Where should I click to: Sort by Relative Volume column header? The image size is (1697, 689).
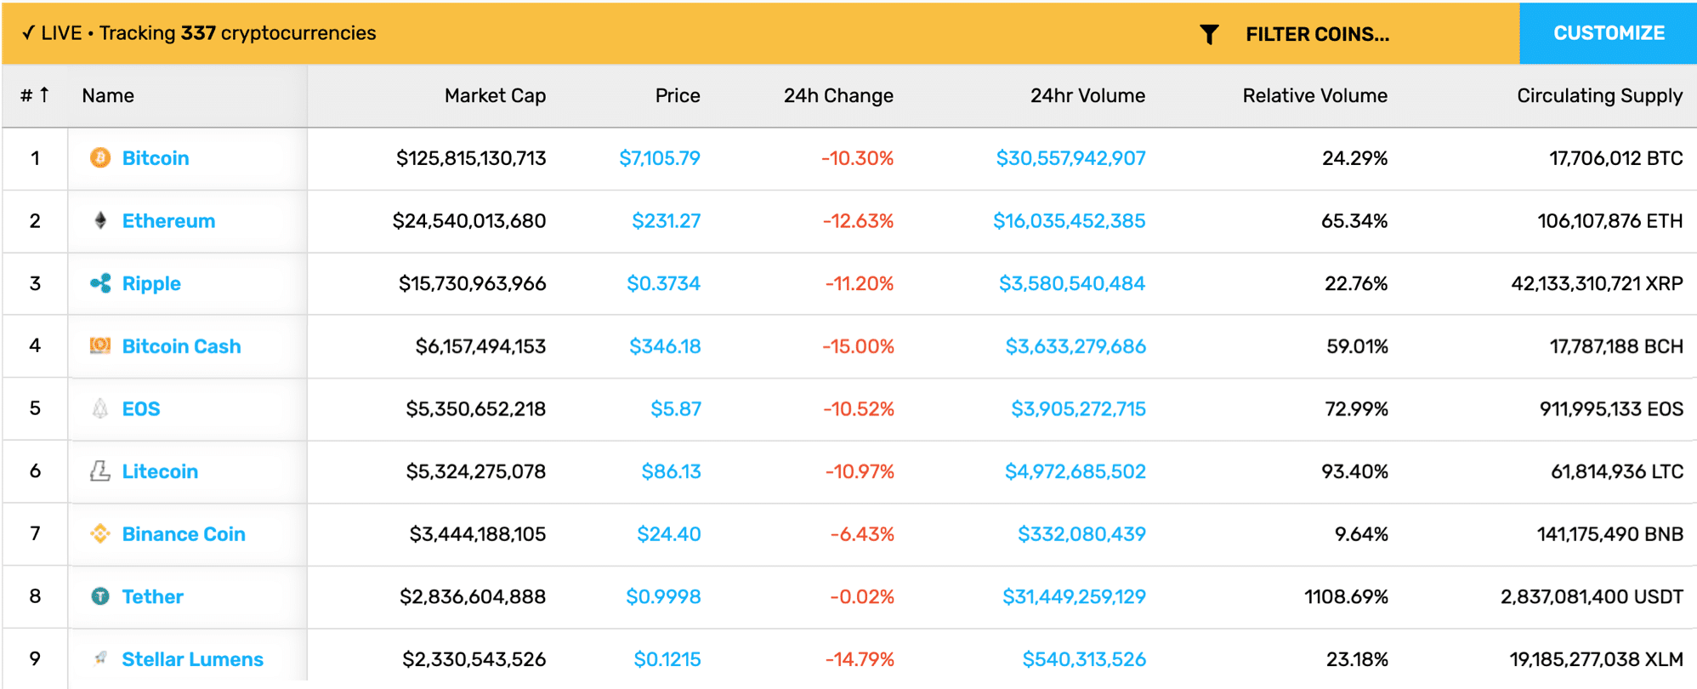(x=1314, y=95)
